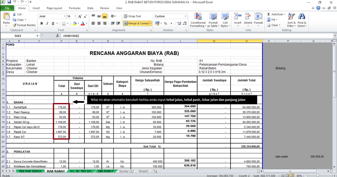Open Find & Select menu
This screenshot has height=177, width=337.
pyautogui.click(x=302, y=20)
